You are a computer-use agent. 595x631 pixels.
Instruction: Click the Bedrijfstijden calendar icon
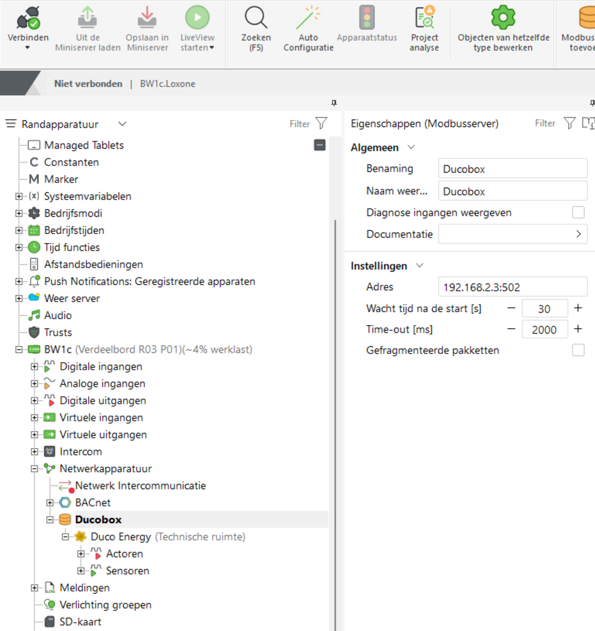34,230
